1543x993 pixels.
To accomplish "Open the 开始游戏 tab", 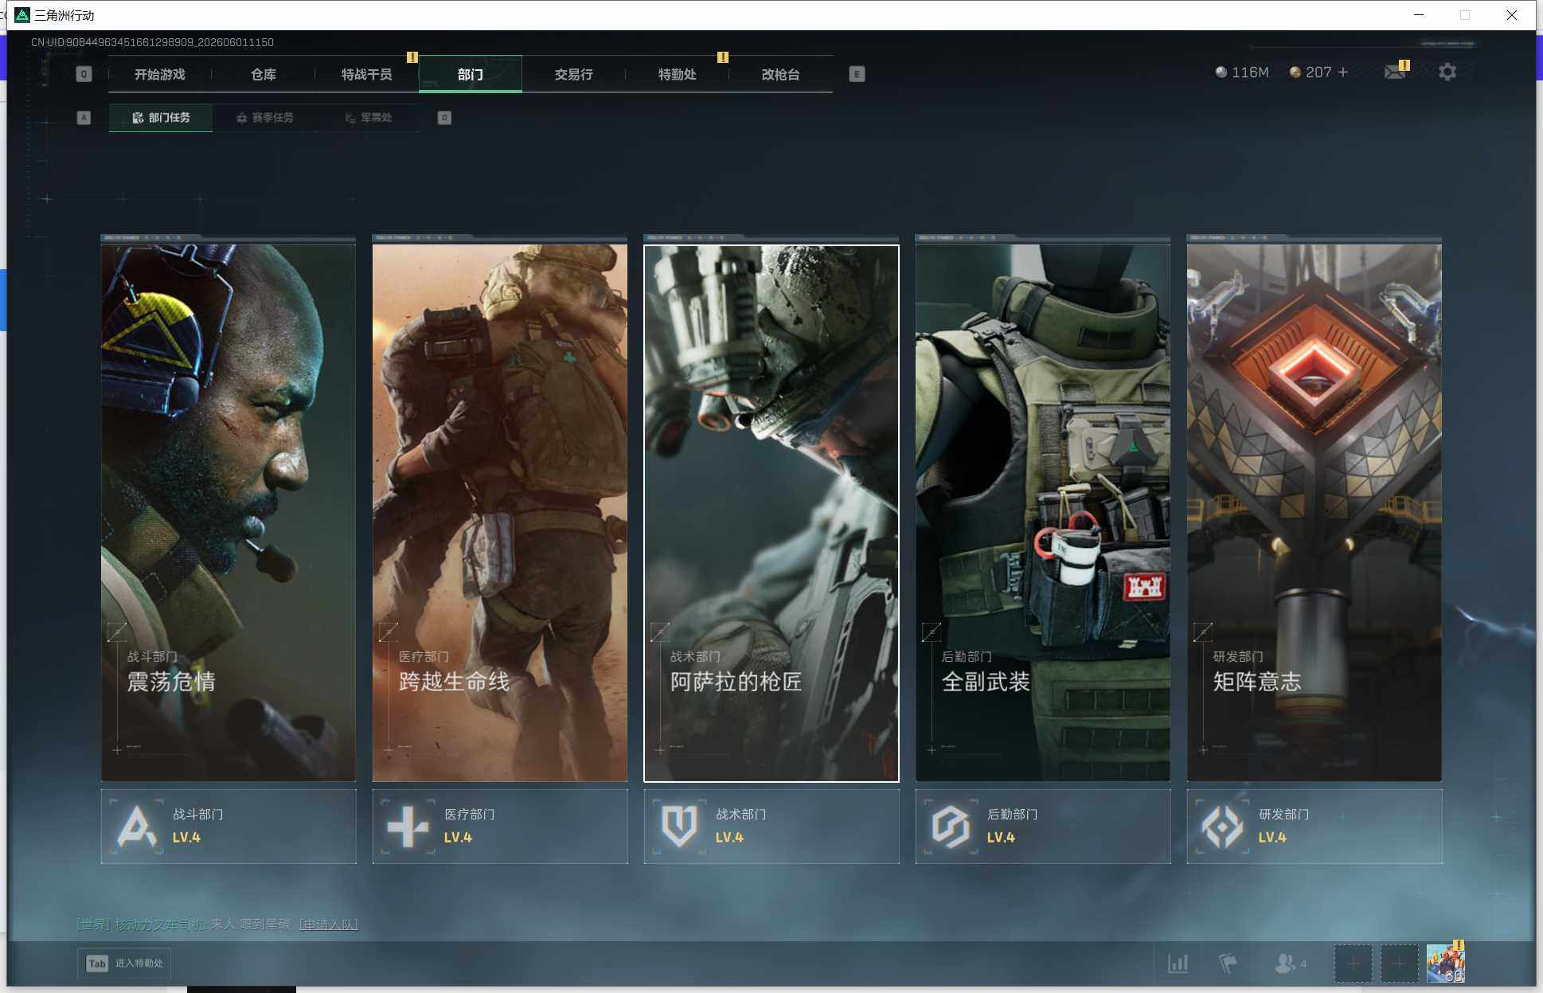I will [159, 74].
